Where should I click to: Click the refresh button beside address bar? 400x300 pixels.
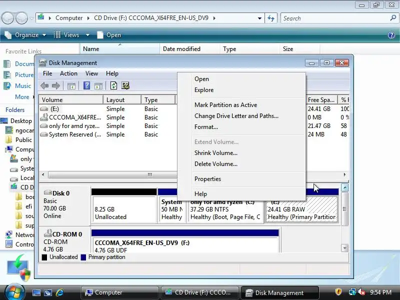point(271,18)
